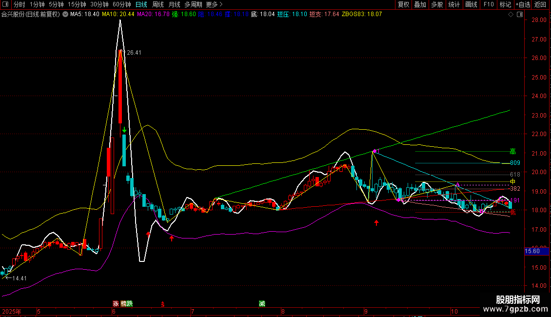Click the yellow MA10 indicator legend

[x=118, y=15]
